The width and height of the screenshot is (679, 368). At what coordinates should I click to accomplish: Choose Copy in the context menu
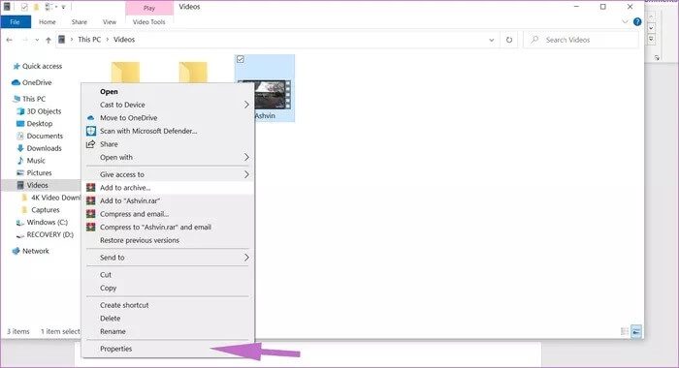pyautogui.click(x=108, y=288)
